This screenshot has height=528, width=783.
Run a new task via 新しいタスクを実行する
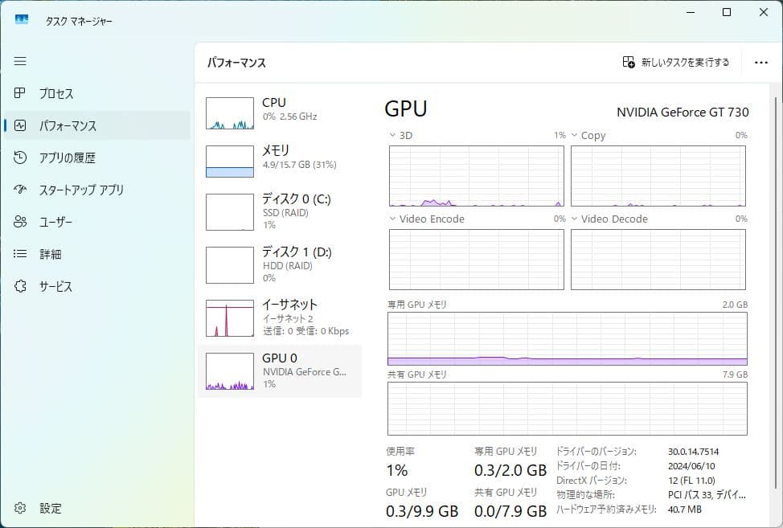(x=678, y=62)
